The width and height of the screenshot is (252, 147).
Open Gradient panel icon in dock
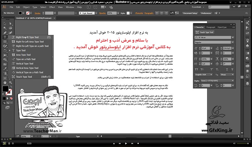(248, 53)
